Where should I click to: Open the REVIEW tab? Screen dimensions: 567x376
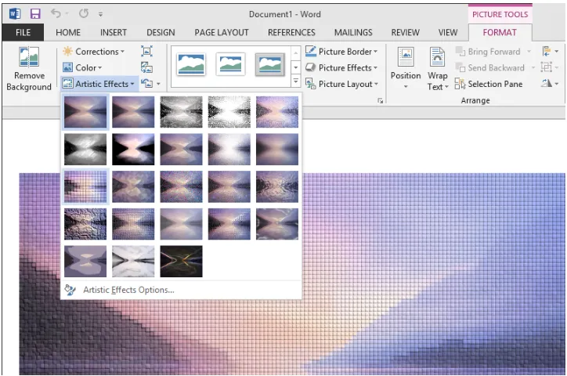[x=405, y=33]
